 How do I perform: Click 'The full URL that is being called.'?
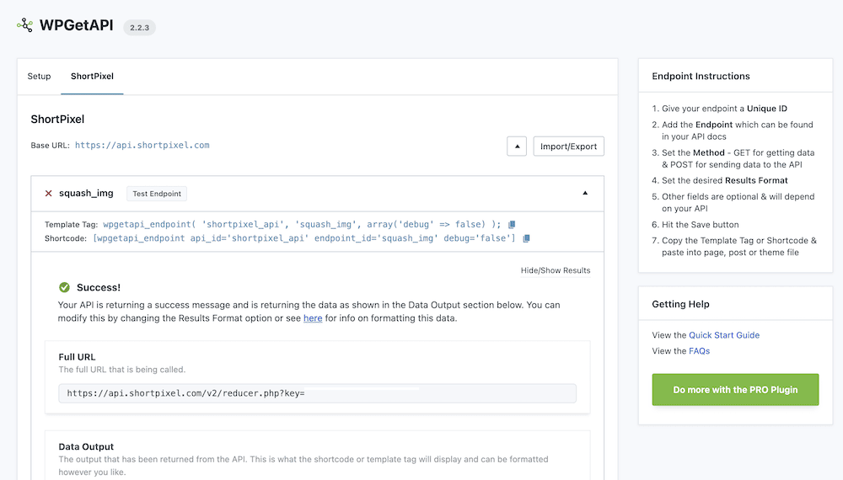122,370
